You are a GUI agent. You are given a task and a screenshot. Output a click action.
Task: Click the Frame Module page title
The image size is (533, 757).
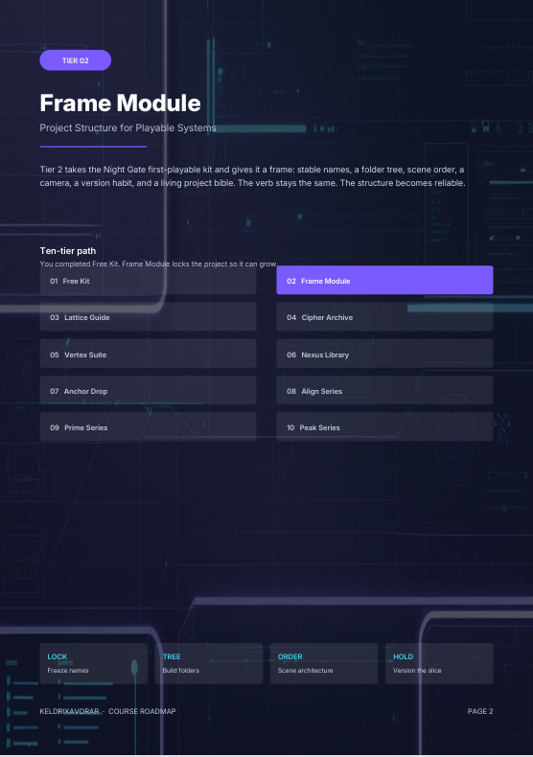click(120, 103)
